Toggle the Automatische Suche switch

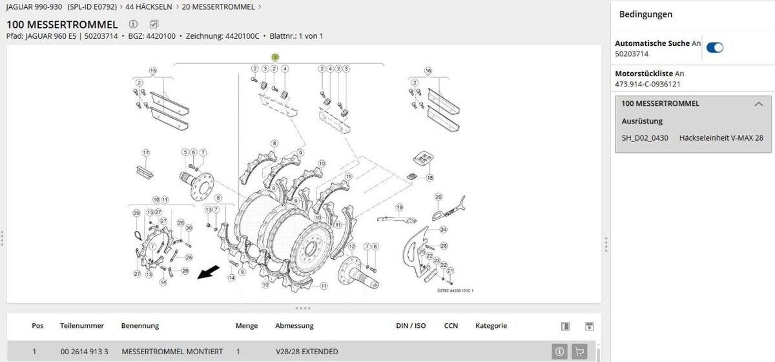(715, 47)
